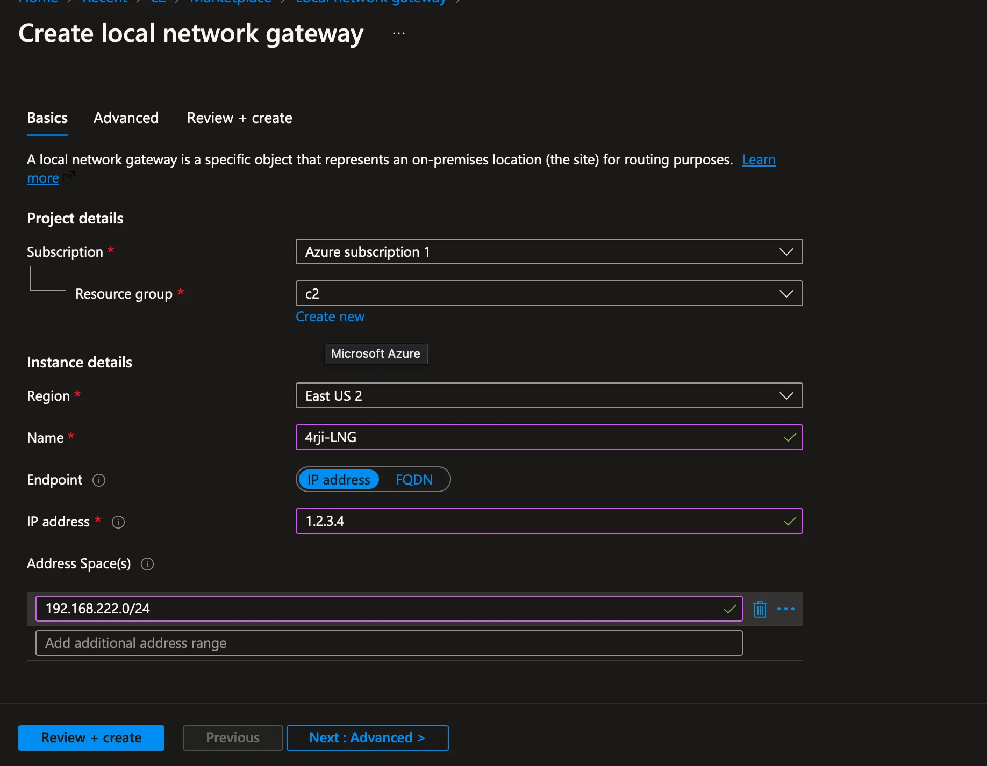Click the checkmark on the Name field
Viewport: 987px width, 766px height.
[790, 437]
